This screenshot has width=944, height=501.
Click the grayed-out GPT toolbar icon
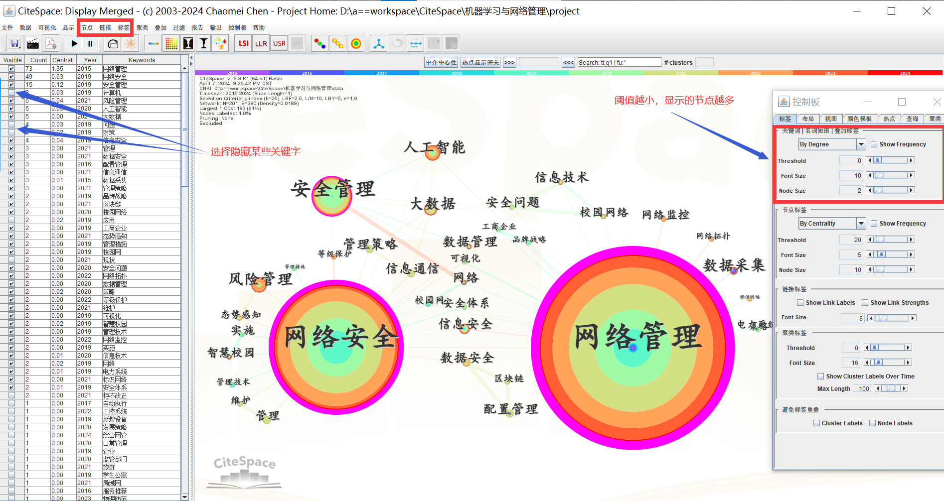click(x=297, y=44)
